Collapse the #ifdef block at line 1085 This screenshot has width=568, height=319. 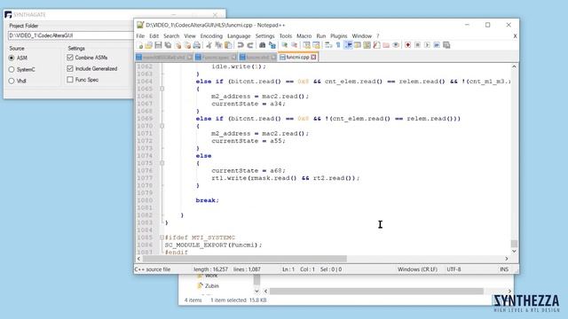(162, 237)
